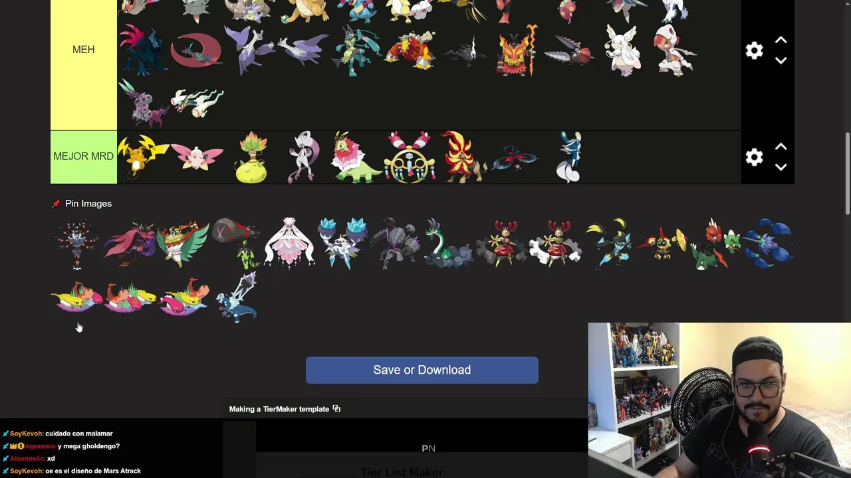851x478 pixels.
Task: Pick the red and green dragon pair image
Action: [x=715, y=244]
